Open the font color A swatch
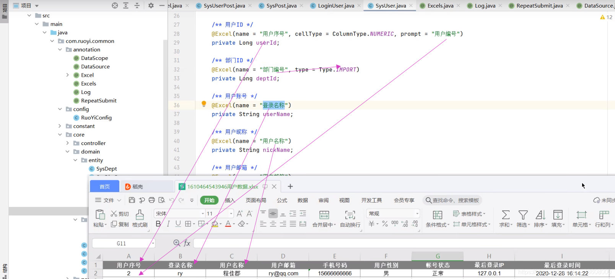Screen dimensions: 615x279 click(x=228, y=224)
